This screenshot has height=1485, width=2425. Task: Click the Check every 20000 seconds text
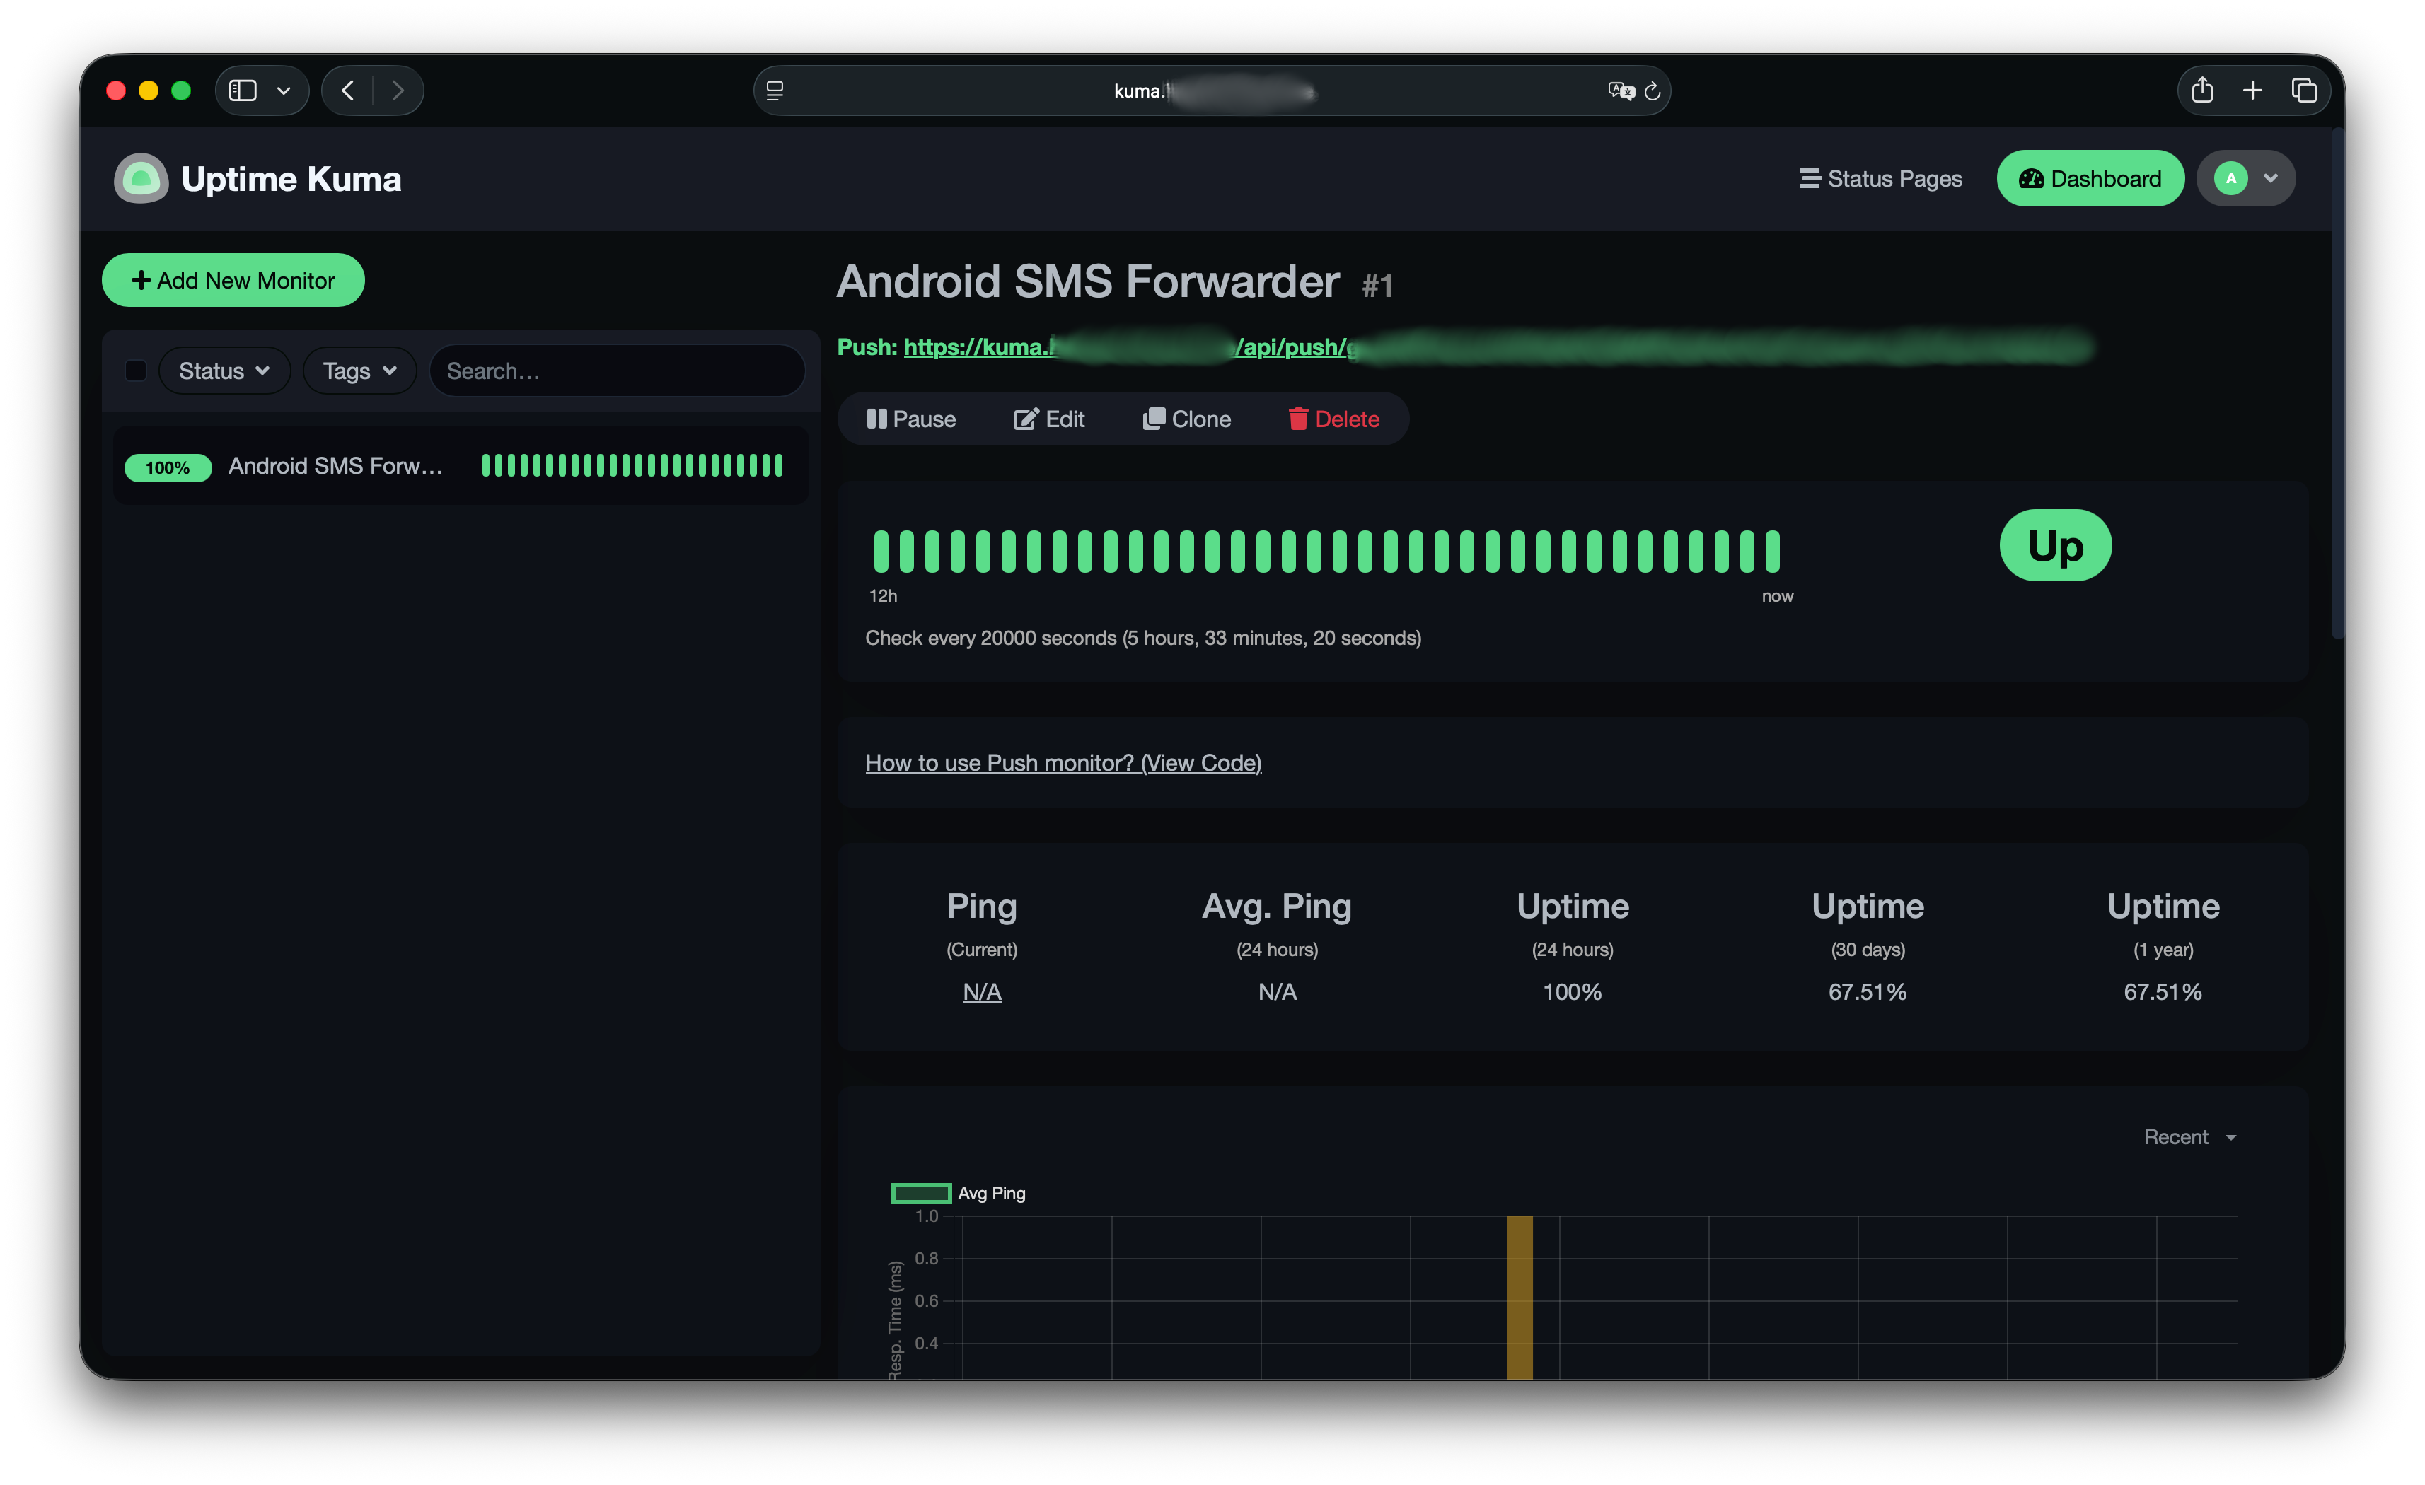point(1142,638)
